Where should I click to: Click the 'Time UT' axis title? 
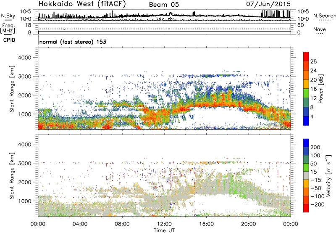pos(164,230)
